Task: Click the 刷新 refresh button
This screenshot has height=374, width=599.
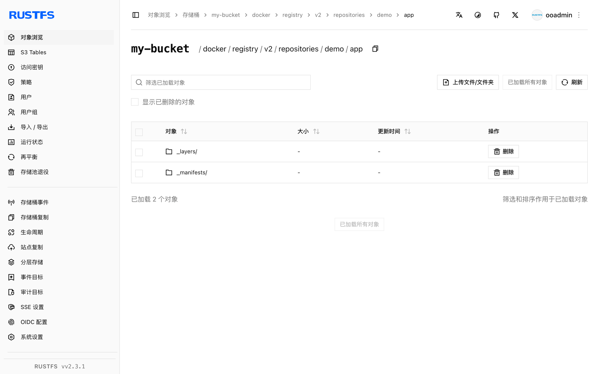Action: (x=572, y=82)
